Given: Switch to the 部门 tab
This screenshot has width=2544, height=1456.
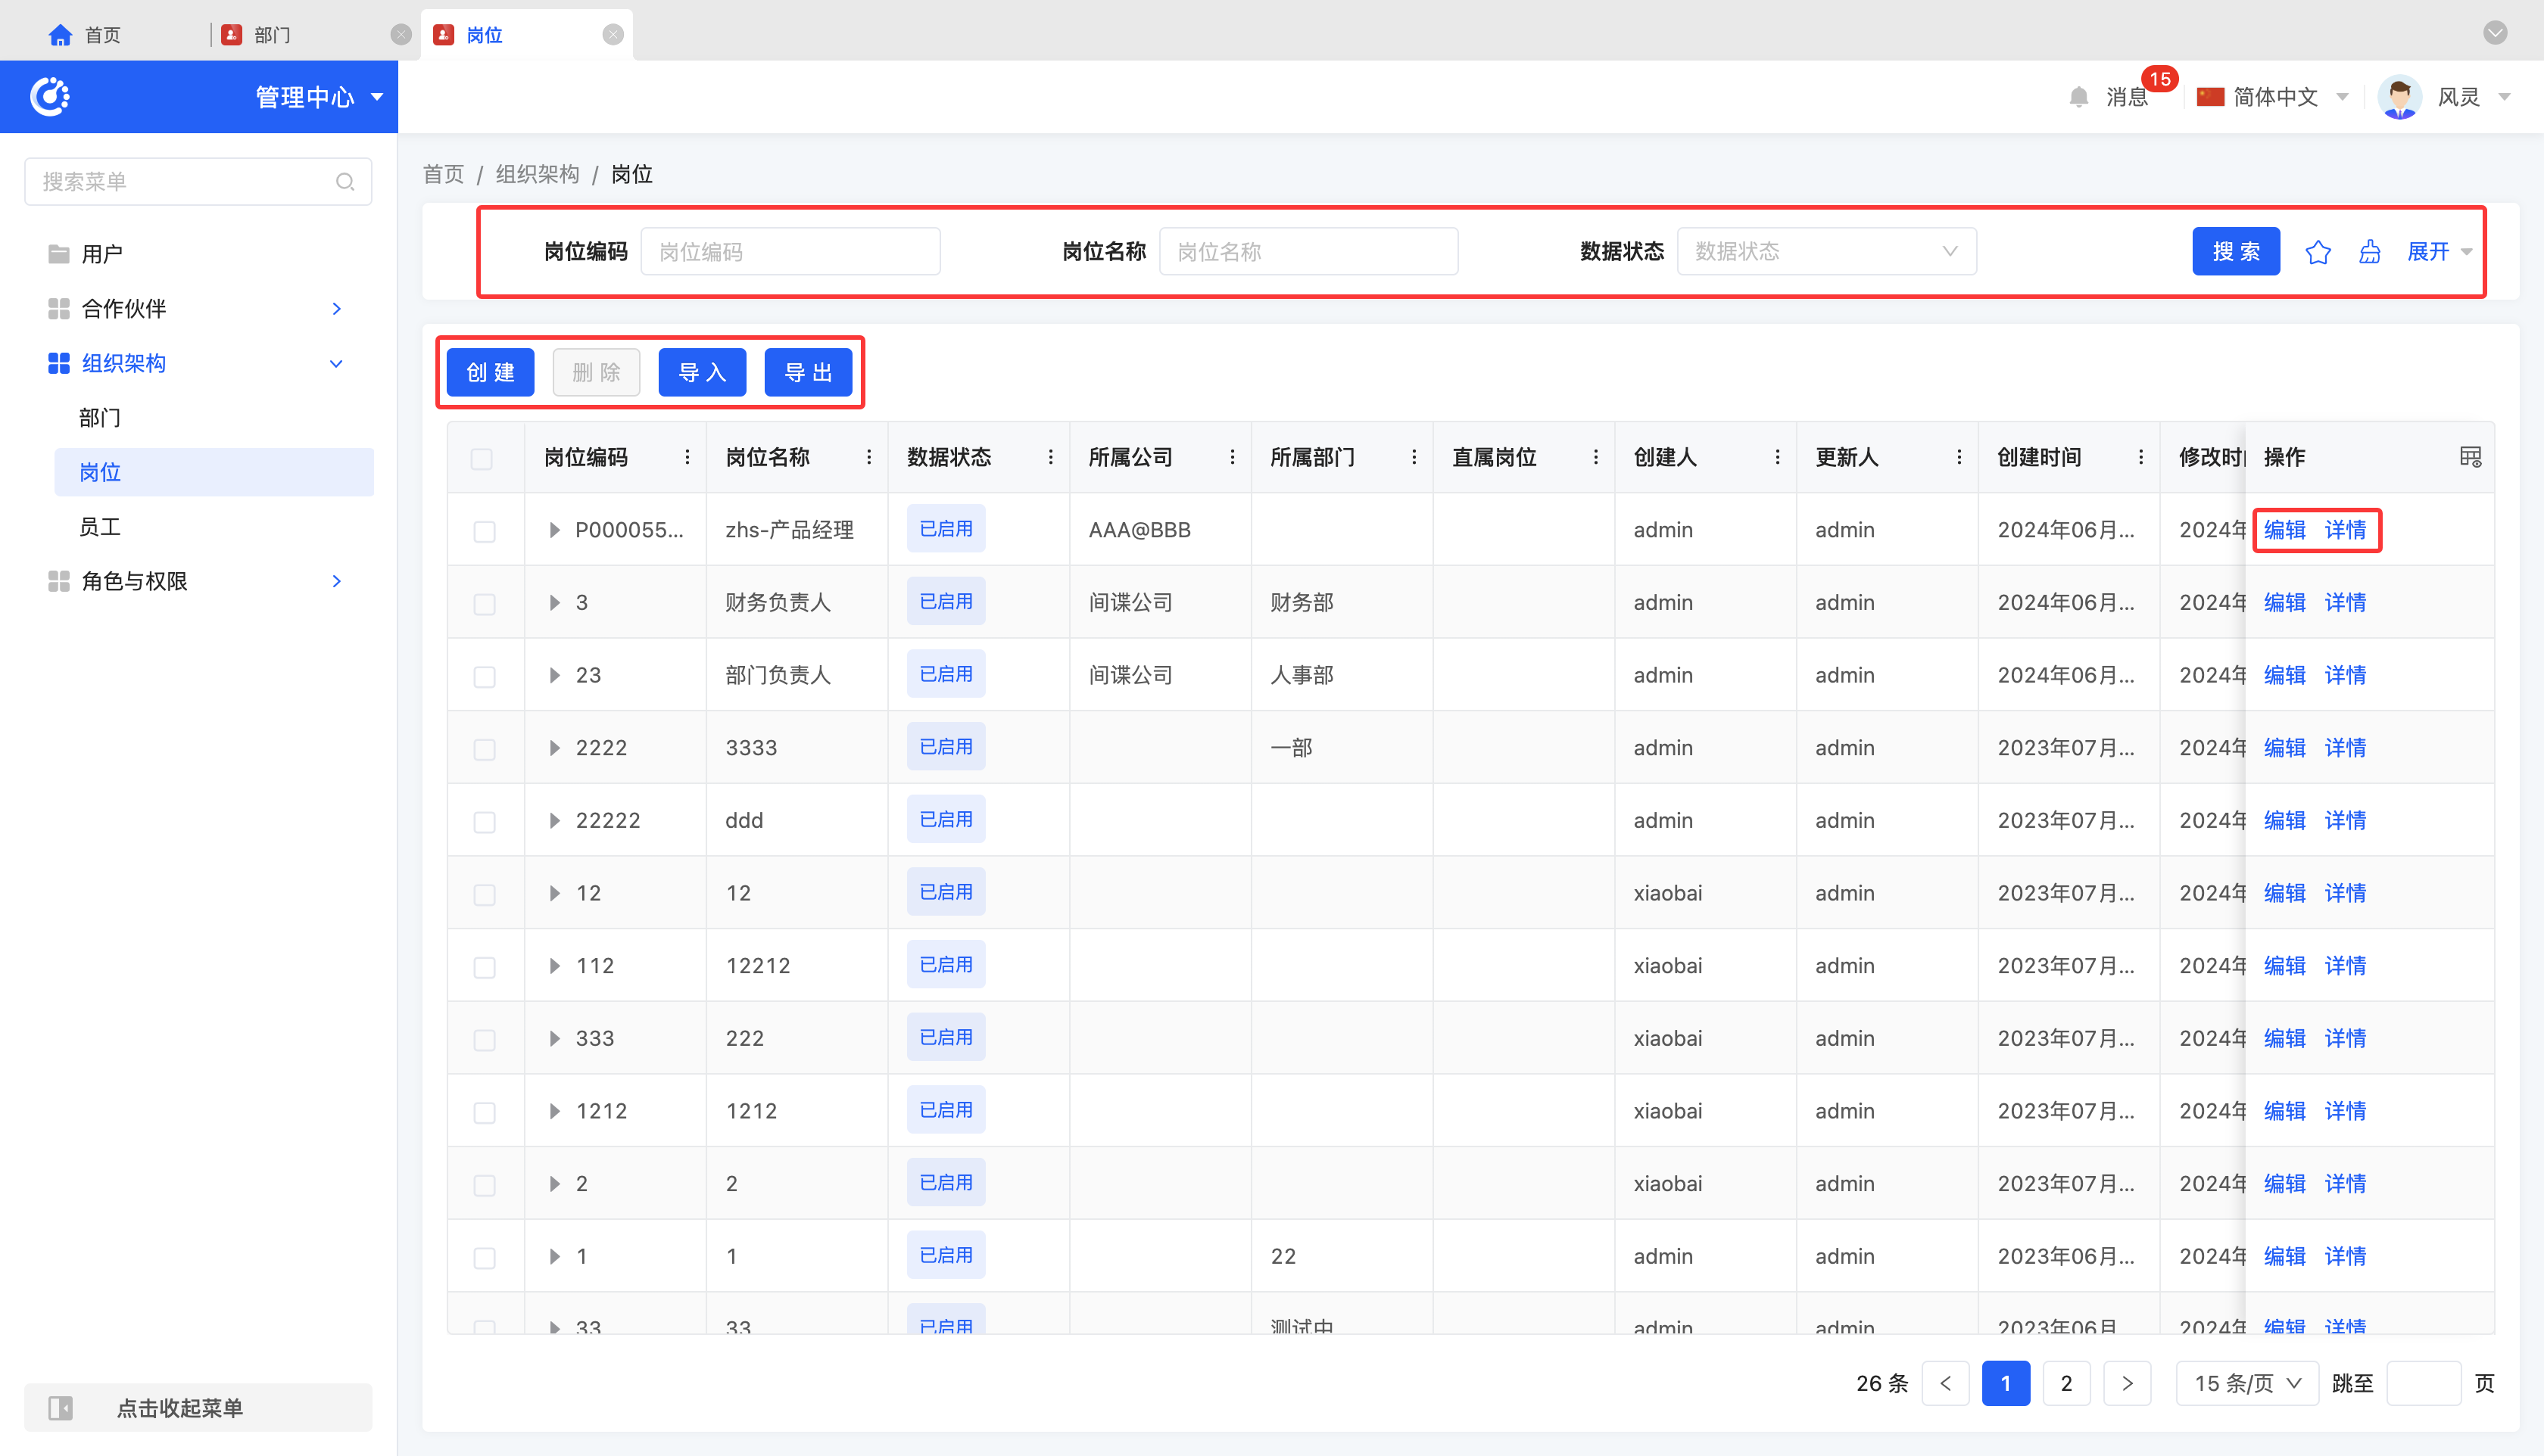Looking at the screenshot, I should [270, 35].
